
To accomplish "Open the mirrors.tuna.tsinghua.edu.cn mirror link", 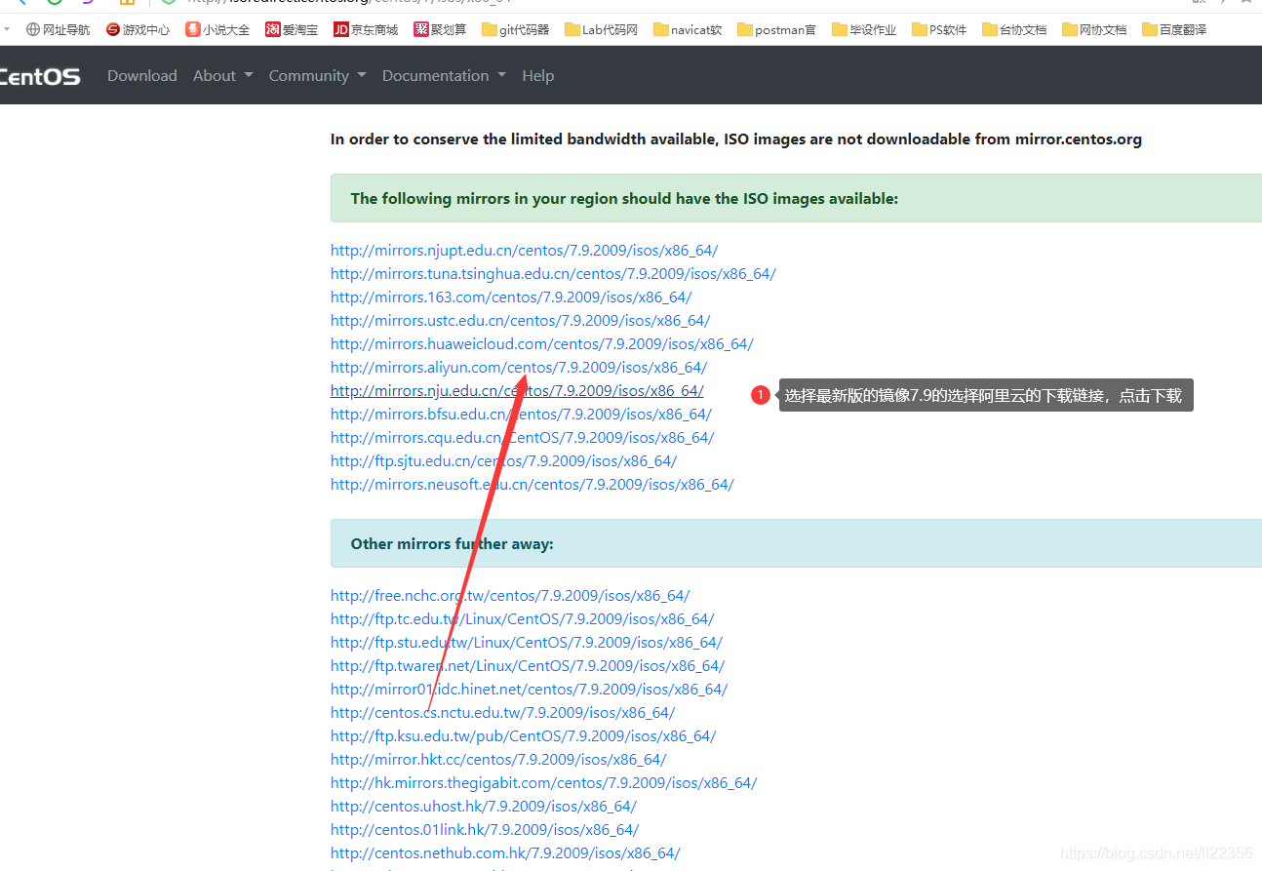I will point(553,274).
